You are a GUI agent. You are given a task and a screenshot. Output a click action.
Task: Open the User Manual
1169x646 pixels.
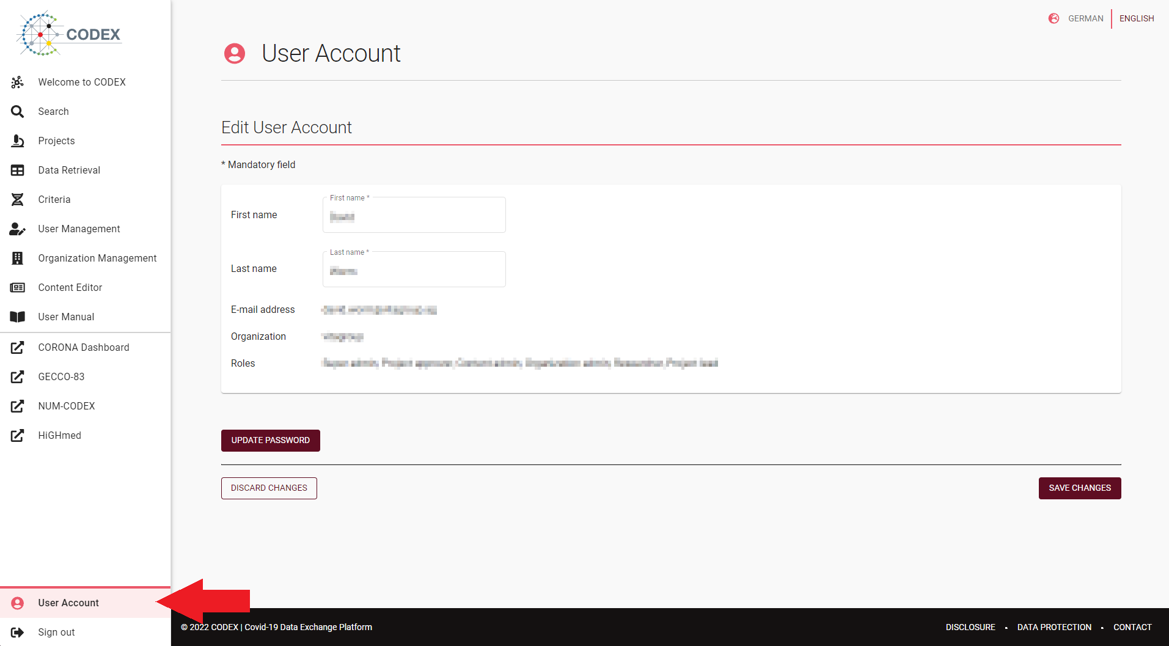tap(85, 317)
